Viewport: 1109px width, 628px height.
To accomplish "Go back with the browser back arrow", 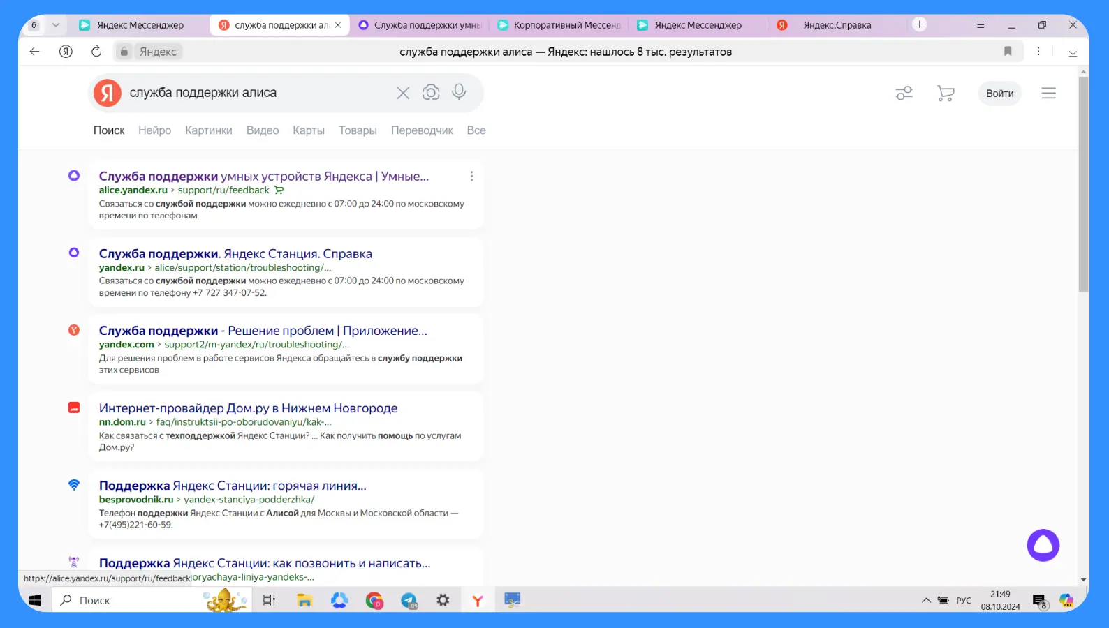I will tap(34, 52).
